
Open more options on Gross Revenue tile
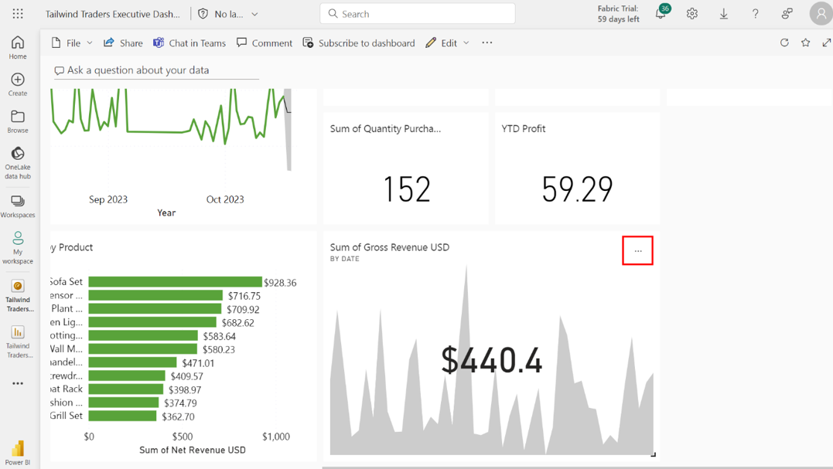point(638,250)
